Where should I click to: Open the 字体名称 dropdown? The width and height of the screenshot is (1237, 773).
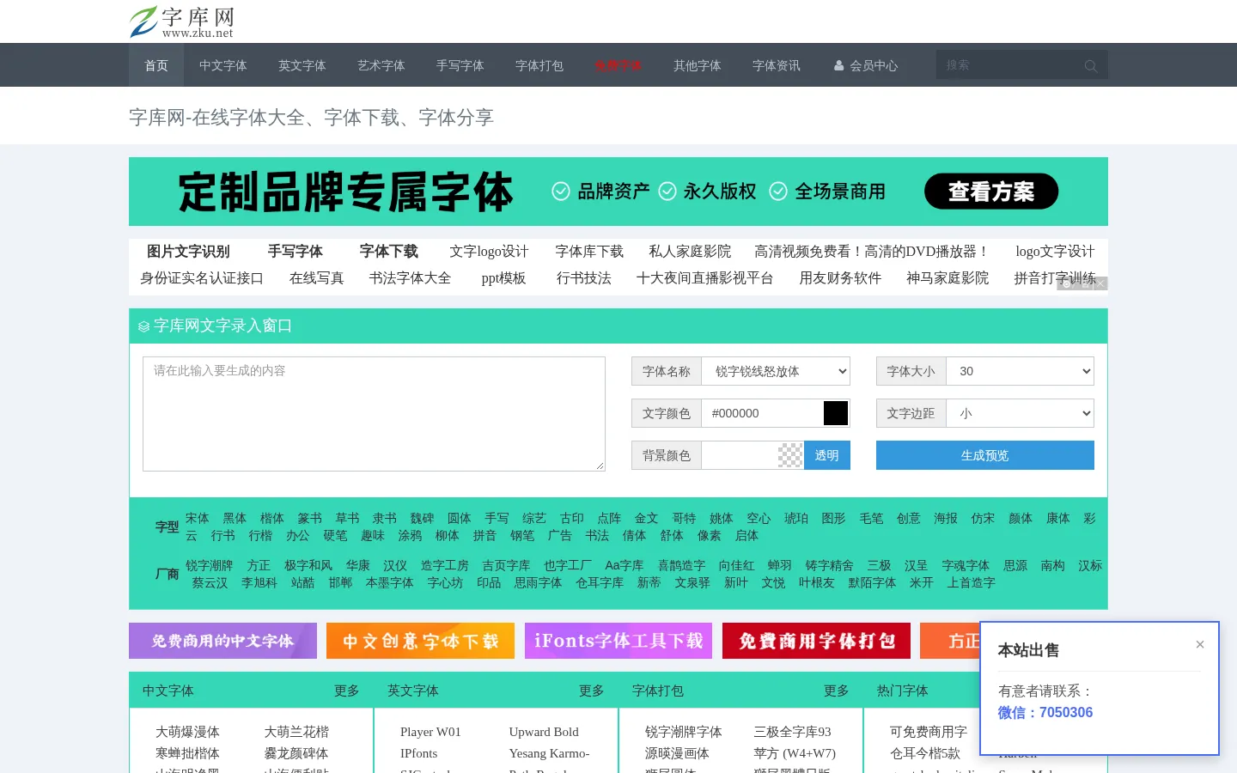(776, 371)
